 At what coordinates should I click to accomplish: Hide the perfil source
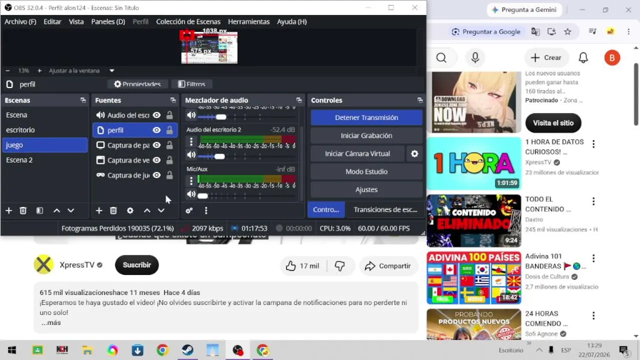(156, 130)
